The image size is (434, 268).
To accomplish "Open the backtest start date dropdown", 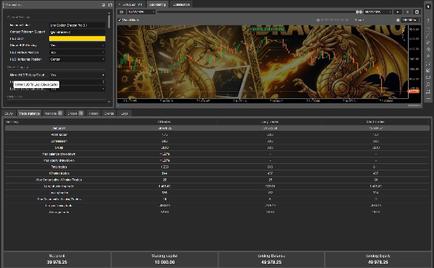I will pyautogui.click(x=141, y=12).
